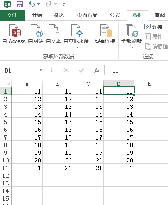The width and height of the screenshot is (168, 205).
Task: Click inside the Name Box showing D1
Action: 20,71
